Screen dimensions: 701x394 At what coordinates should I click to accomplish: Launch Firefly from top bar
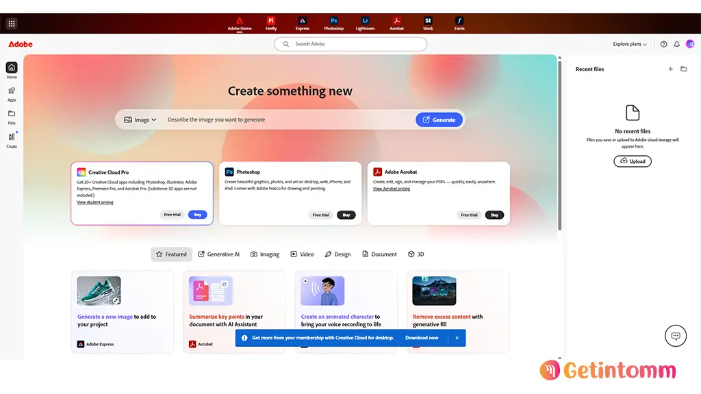[x=271, y=24]
